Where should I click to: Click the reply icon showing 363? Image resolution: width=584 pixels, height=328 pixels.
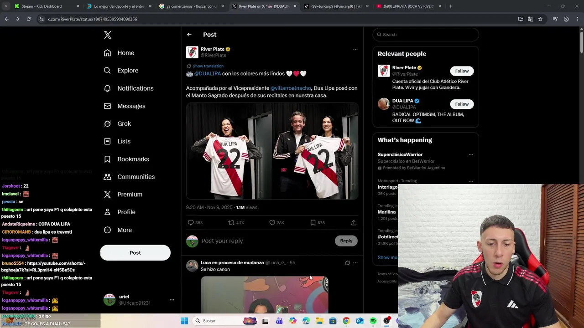tap(195, 223)
